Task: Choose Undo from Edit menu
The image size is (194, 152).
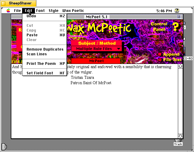Action: 44,16
